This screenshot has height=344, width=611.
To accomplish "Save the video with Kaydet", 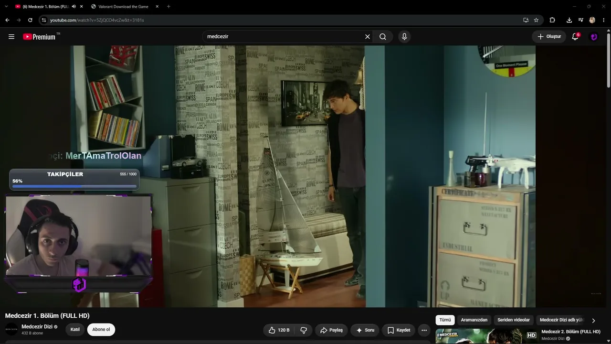I will pos(399,330).
